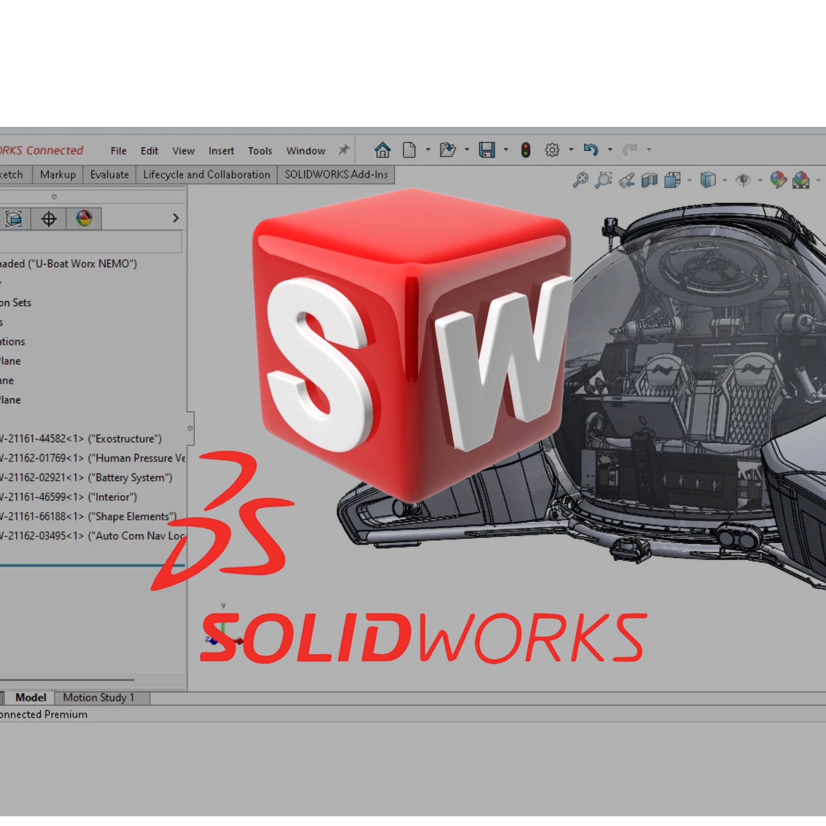Image resolution: width=826 pixels, height=826 pixels.
Task: Open View Orientation cube icon
Action: coord(673,180)
